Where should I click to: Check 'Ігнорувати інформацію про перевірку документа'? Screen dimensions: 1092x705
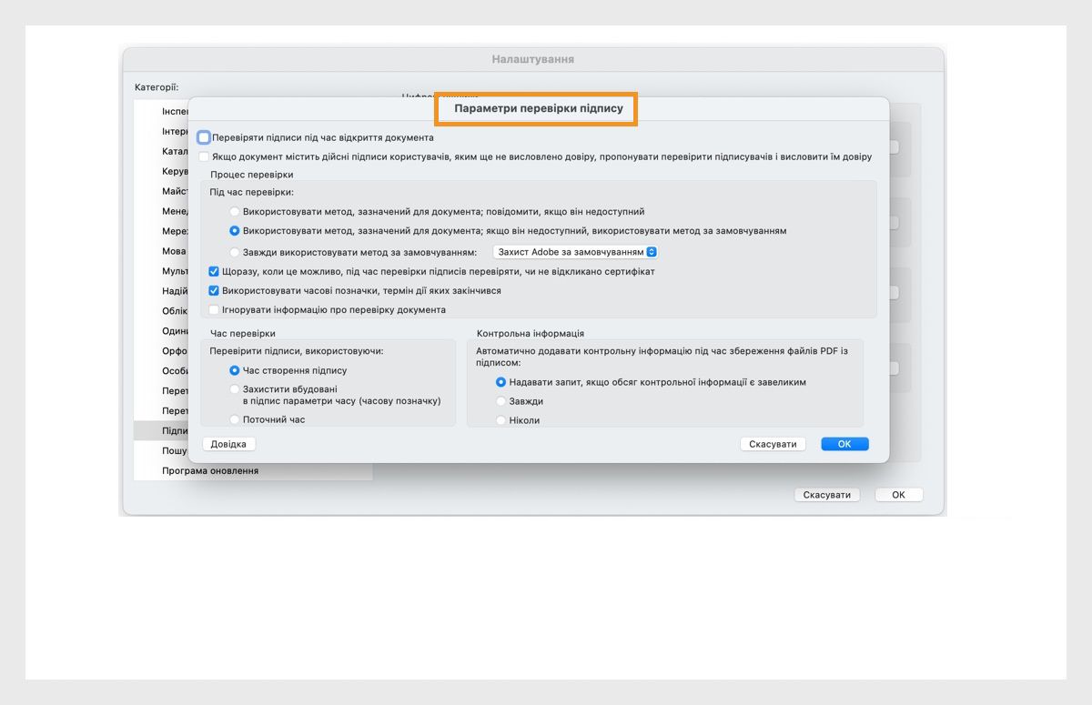[x=214, y=309]
